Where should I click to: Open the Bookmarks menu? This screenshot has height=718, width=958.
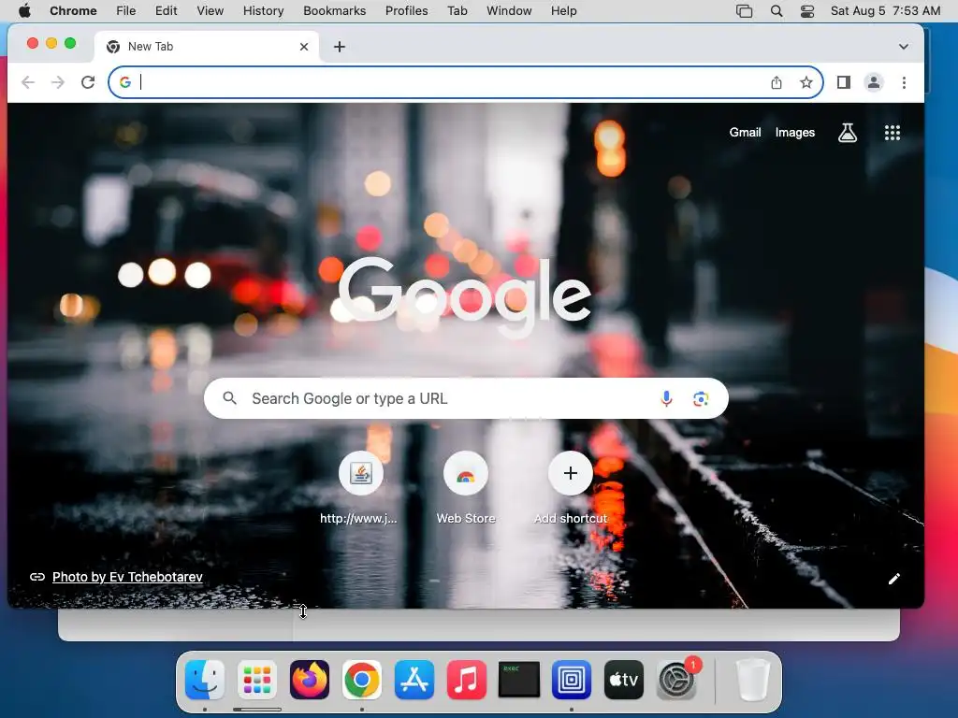click(x=334, y=11)
